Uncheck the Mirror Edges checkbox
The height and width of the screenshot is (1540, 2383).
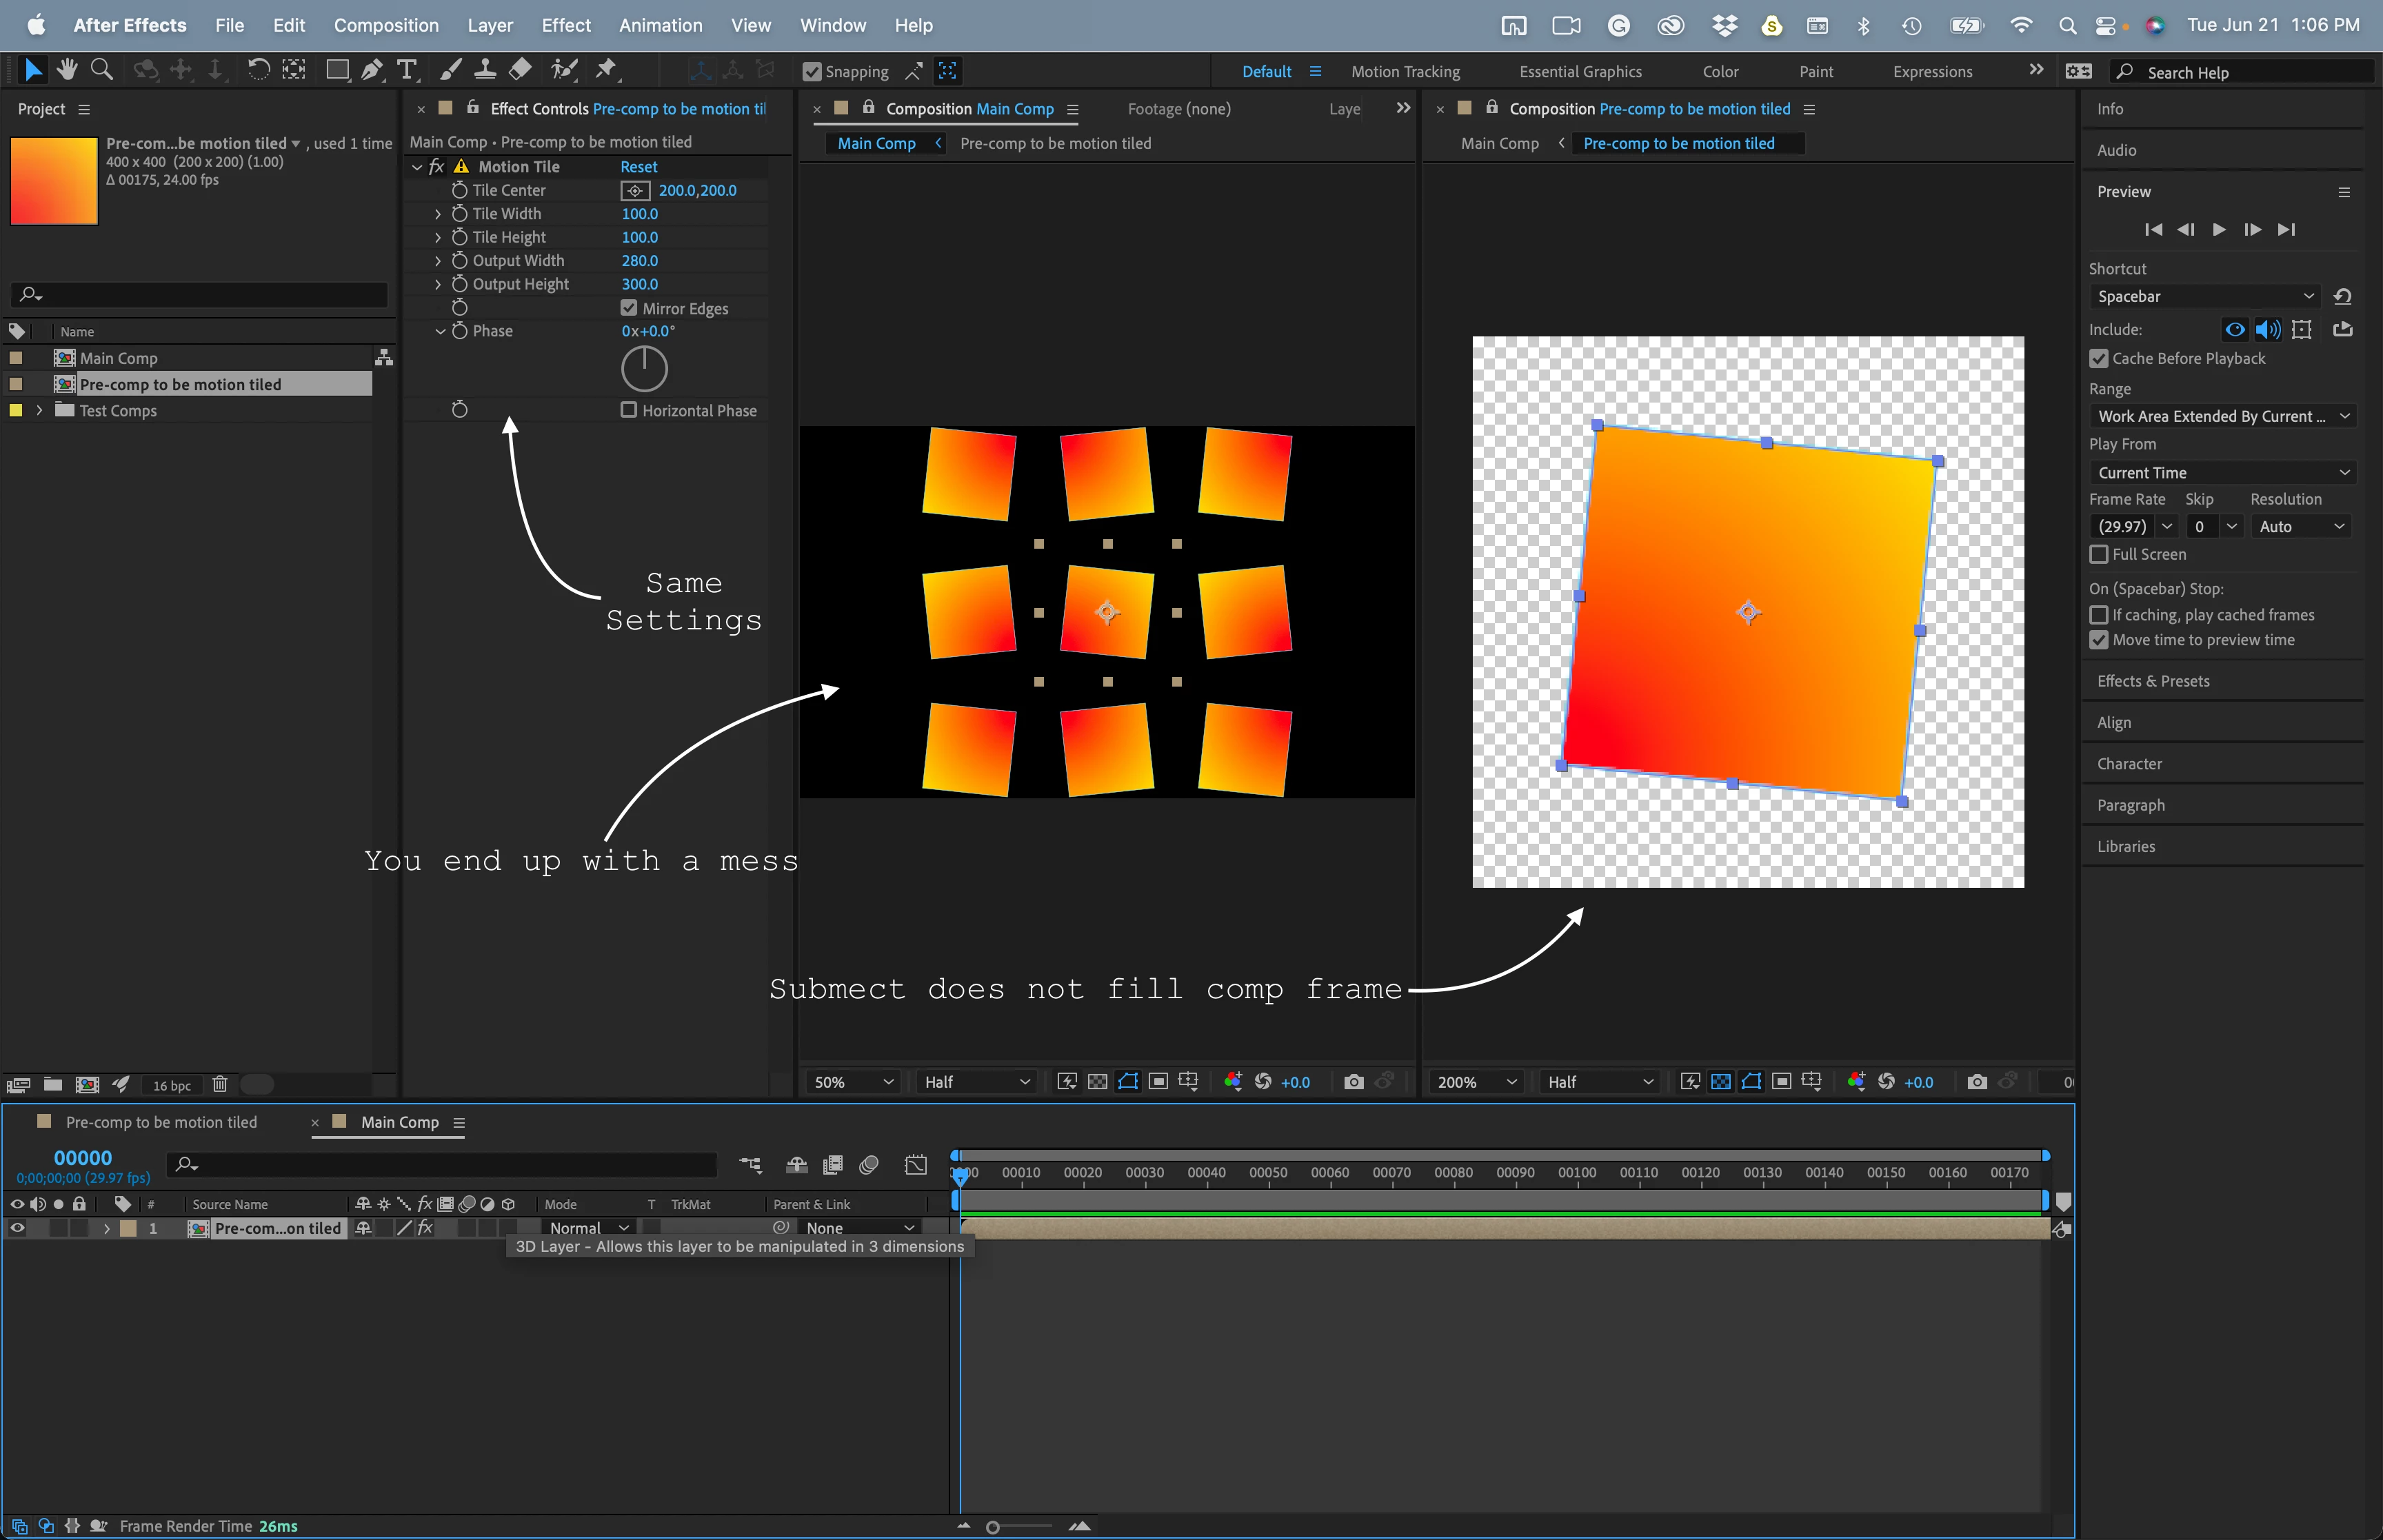(x=629, y=308)
